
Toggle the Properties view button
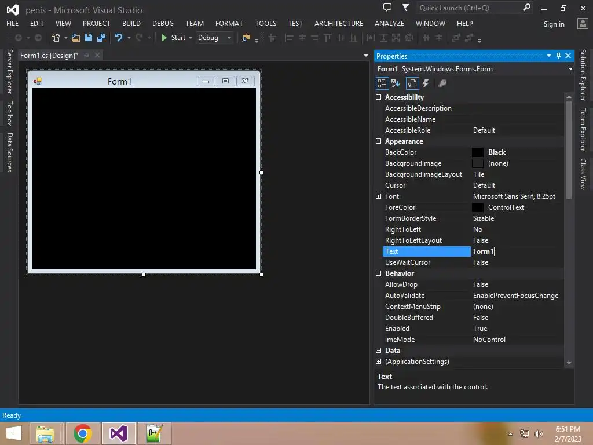click(412, 83)
